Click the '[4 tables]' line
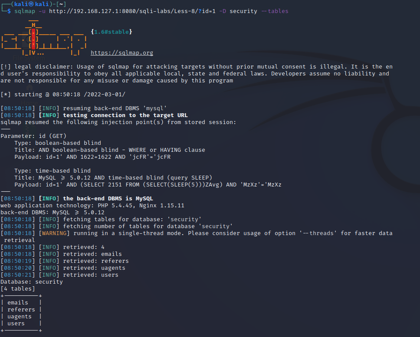This screenshot has height=337, width=420. point(18,288)
